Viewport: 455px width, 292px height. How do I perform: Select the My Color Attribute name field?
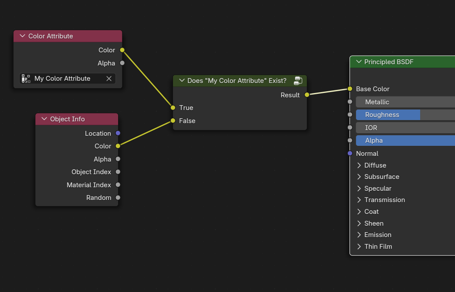(68, 79)
